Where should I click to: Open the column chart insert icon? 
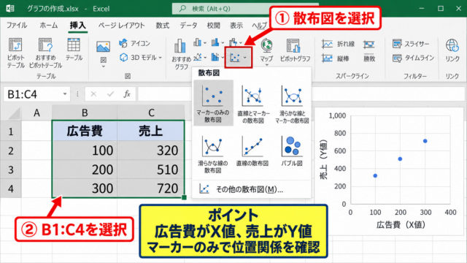pos(198,42)
